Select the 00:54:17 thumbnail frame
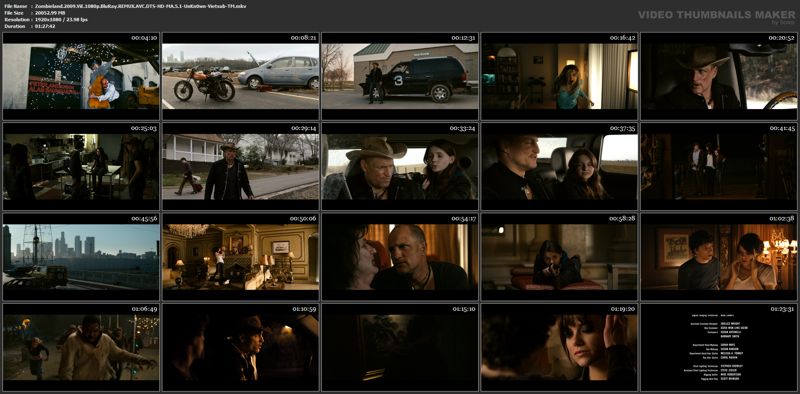Screen dimensions: 800x394 pos(400,257)
